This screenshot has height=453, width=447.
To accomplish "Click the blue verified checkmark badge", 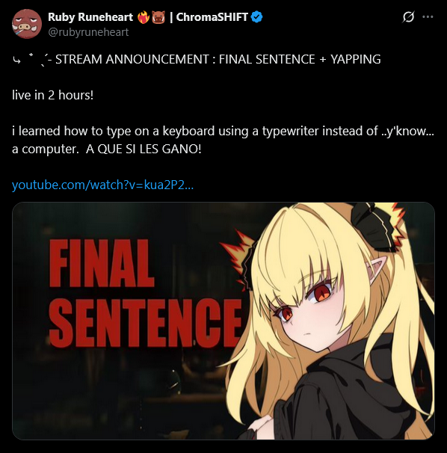I will (256, 16).
